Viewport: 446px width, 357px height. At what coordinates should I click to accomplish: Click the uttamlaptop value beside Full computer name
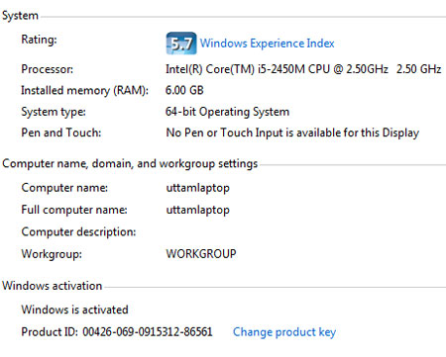(197, 211)
